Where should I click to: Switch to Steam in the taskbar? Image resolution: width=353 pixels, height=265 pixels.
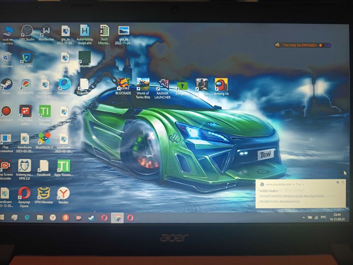(x=91, y=218)
